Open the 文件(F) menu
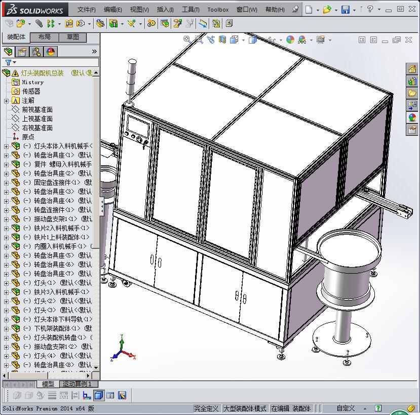The height and width of the screenshot is (415, 420). [x=86, y=10]
